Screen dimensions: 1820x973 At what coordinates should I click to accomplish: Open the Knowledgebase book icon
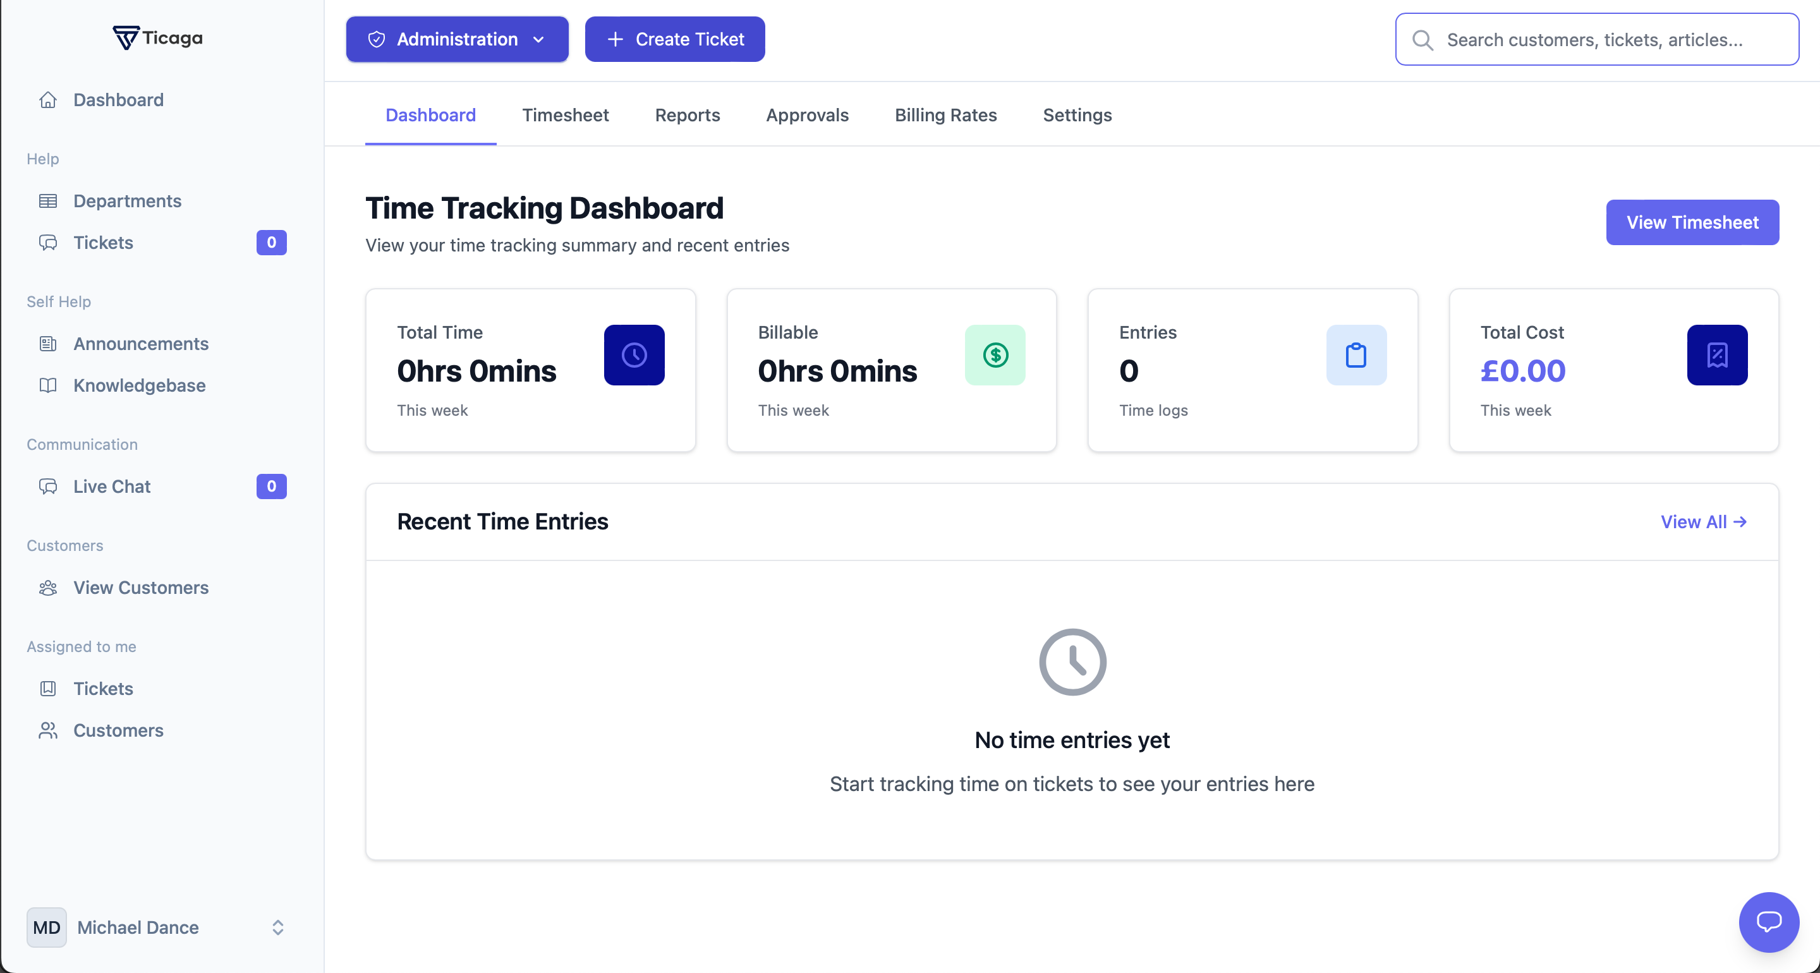pyautogui.click(x=48, y=385)
